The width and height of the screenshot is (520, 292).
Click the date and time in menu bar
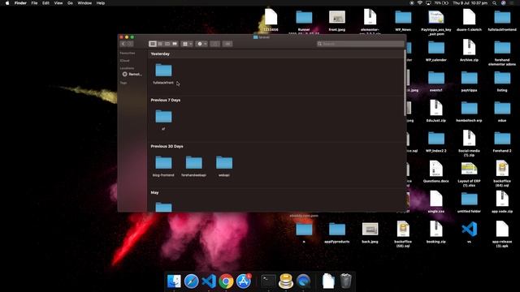point(470,3)
